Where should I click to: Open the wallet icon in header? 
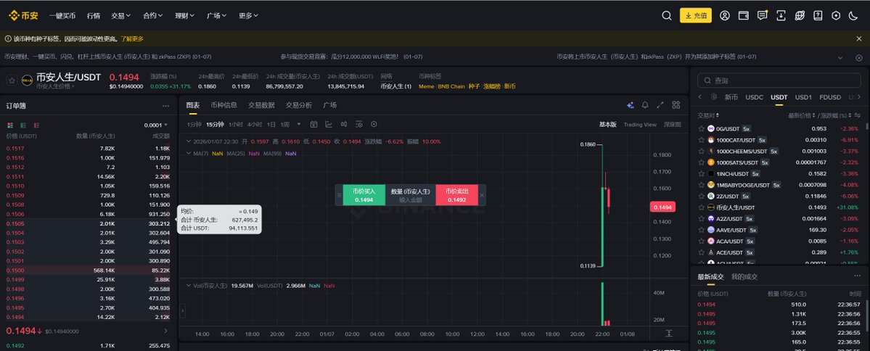pyautogui.click(x=744, y=15)
